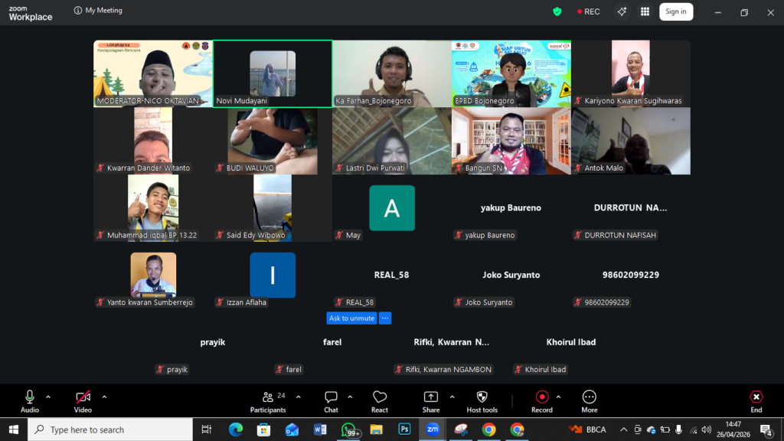Screen dimensions: 784x441
Task: Click the green encryption shield icon
Action: pos(557,11)
